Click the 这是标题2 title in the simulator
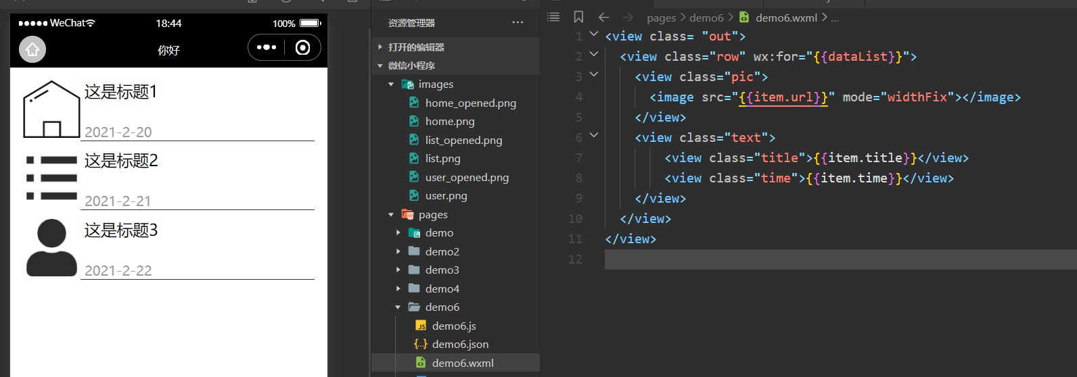The width and height of the screenshot is (1077, 377). [x=121, y=160]
